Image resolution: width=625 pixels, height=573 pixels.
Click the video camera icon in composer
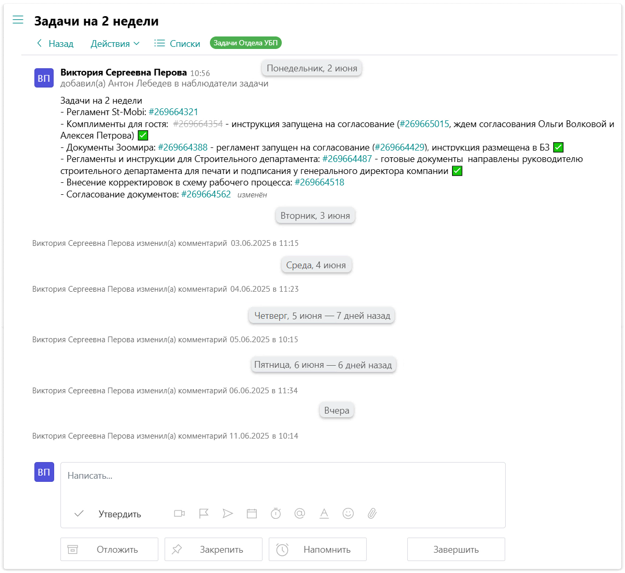click(179, 514)
